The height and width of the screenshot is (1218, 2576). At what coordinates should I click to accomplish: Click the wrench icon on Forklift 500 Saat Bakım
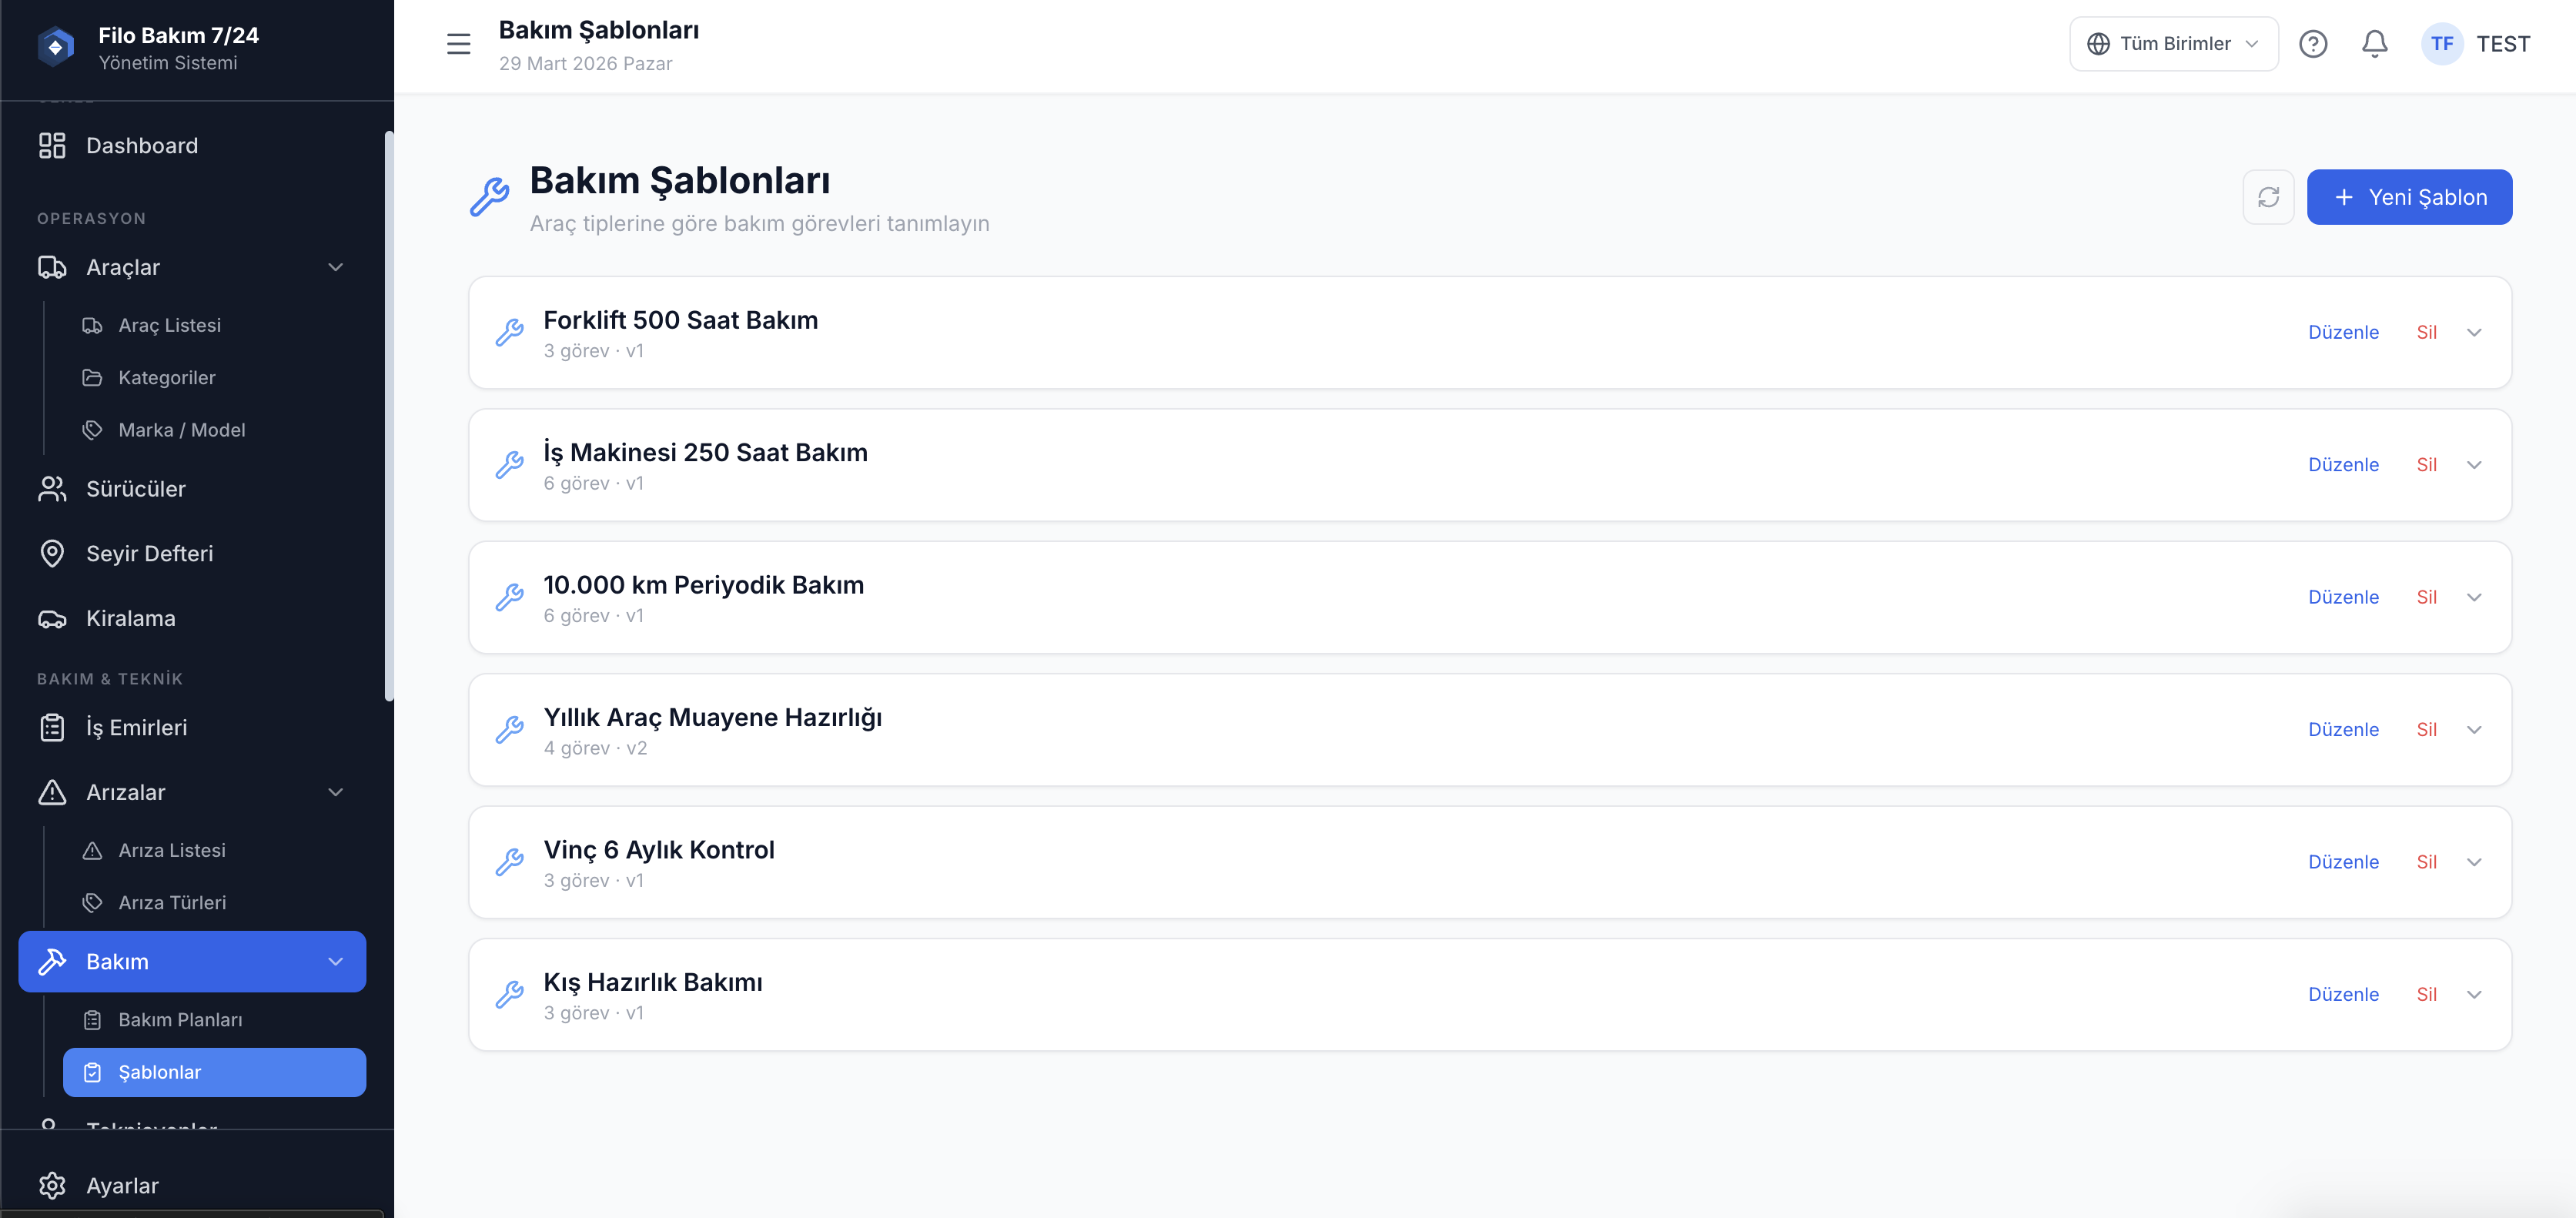510,332
